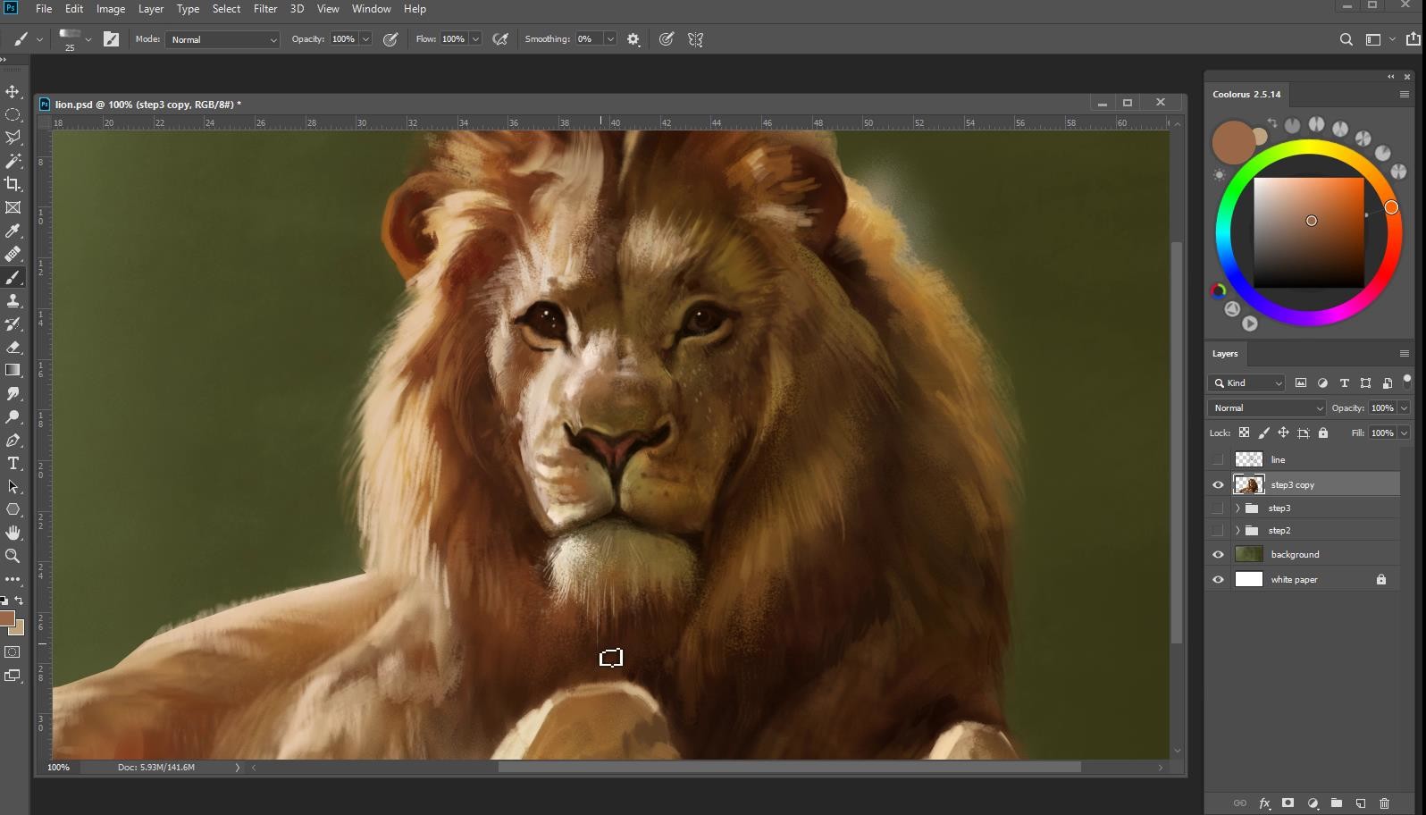Show the line layer
Screen dimensions: 1426x815
[1218, 459]
